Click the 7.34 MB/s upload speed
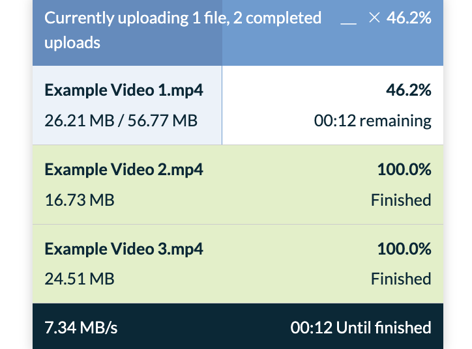 tap(81, 328)
